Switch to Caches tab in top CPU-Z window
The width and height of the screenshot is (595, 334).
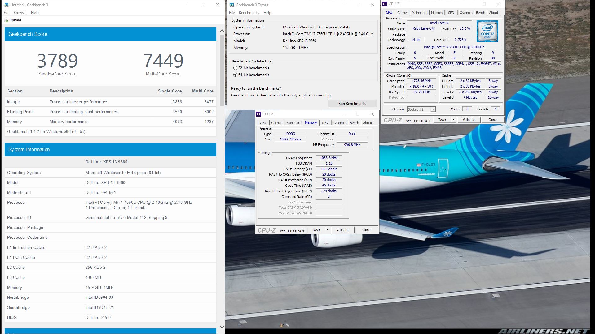pos(403,13)
